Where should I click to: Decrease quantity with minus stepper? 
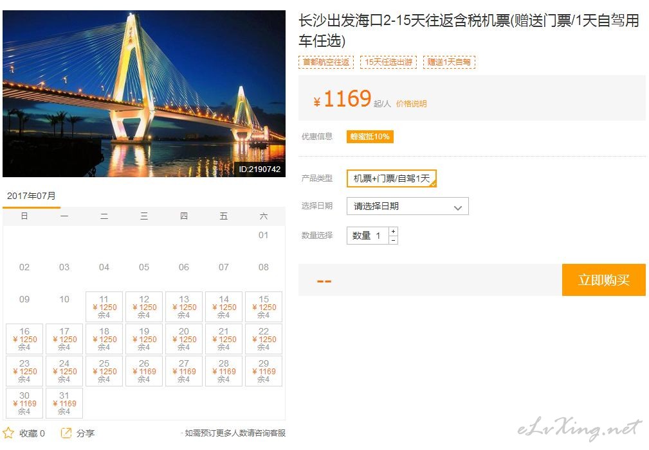(393, 240)
